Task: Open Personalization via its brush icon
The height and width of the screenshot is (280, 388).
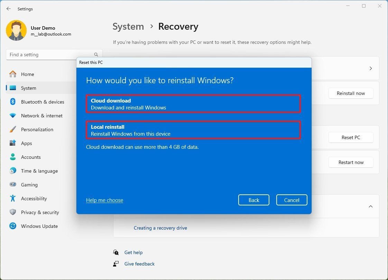Action: point(13,129)
